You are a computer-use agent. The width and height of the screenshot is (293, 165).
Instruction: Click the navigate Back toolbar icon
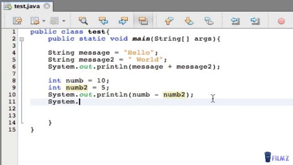coord(35,21)
